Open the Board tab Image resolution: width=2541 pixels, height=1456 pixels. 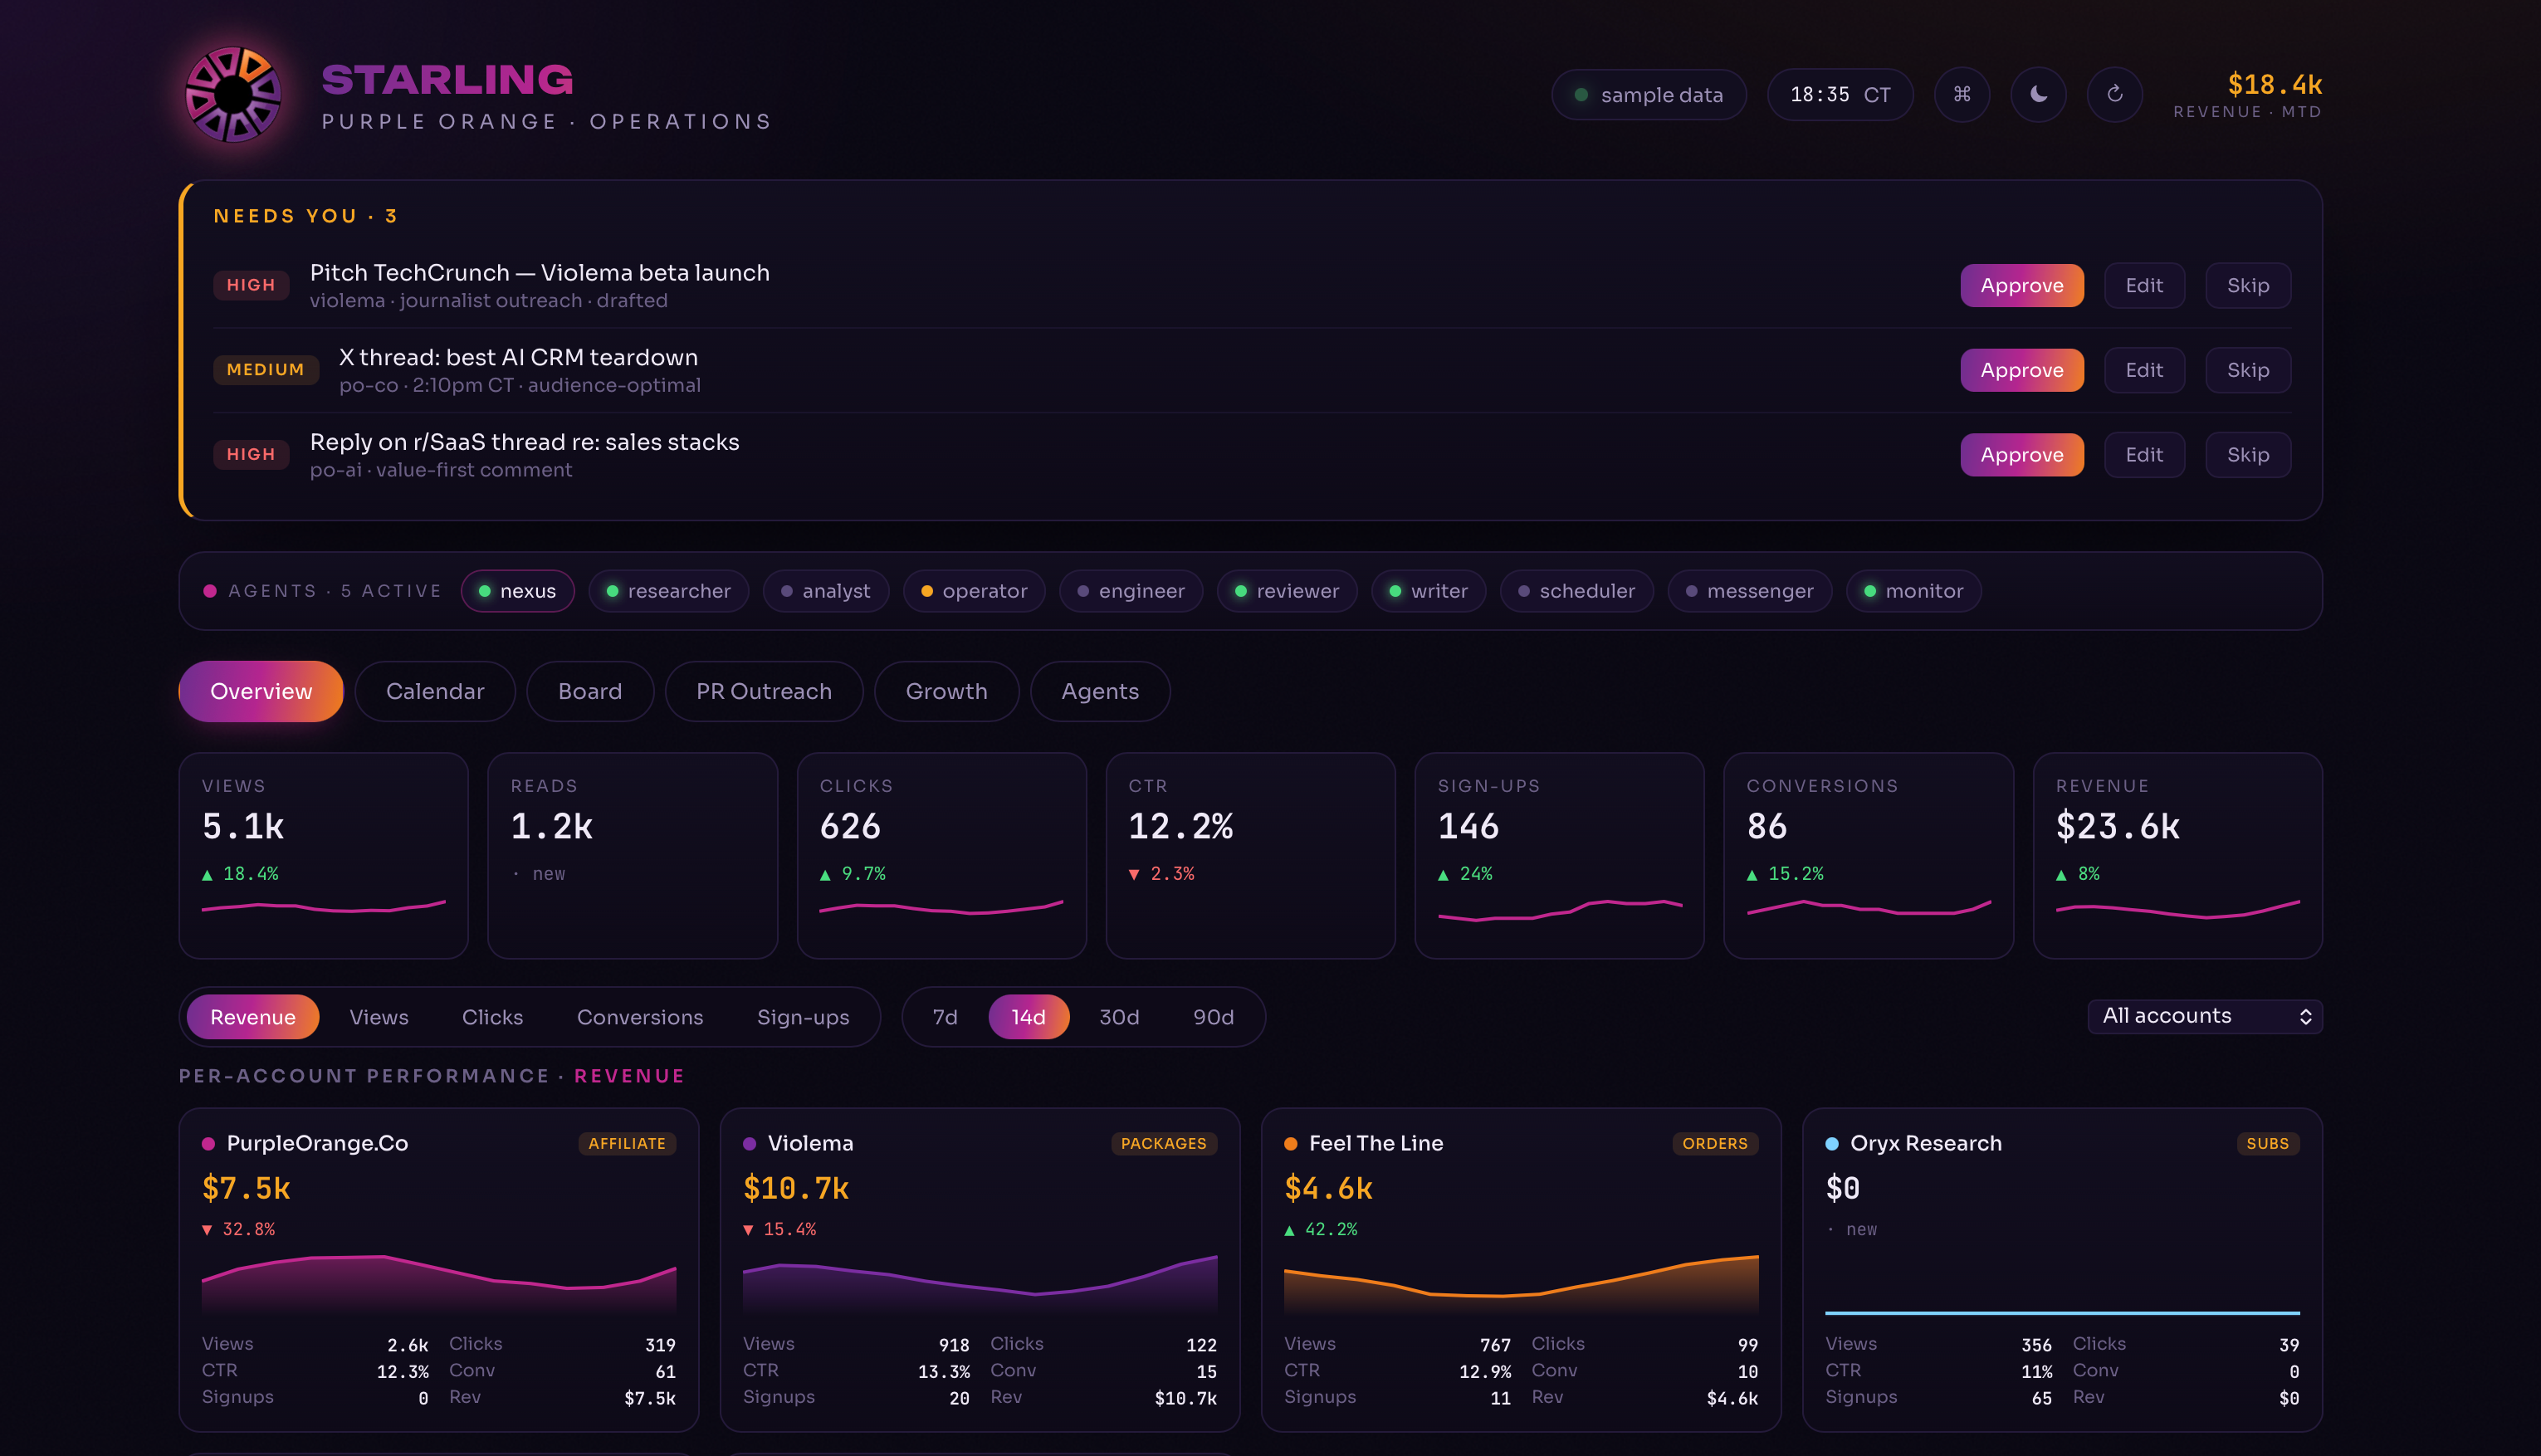tap(590, 691)
